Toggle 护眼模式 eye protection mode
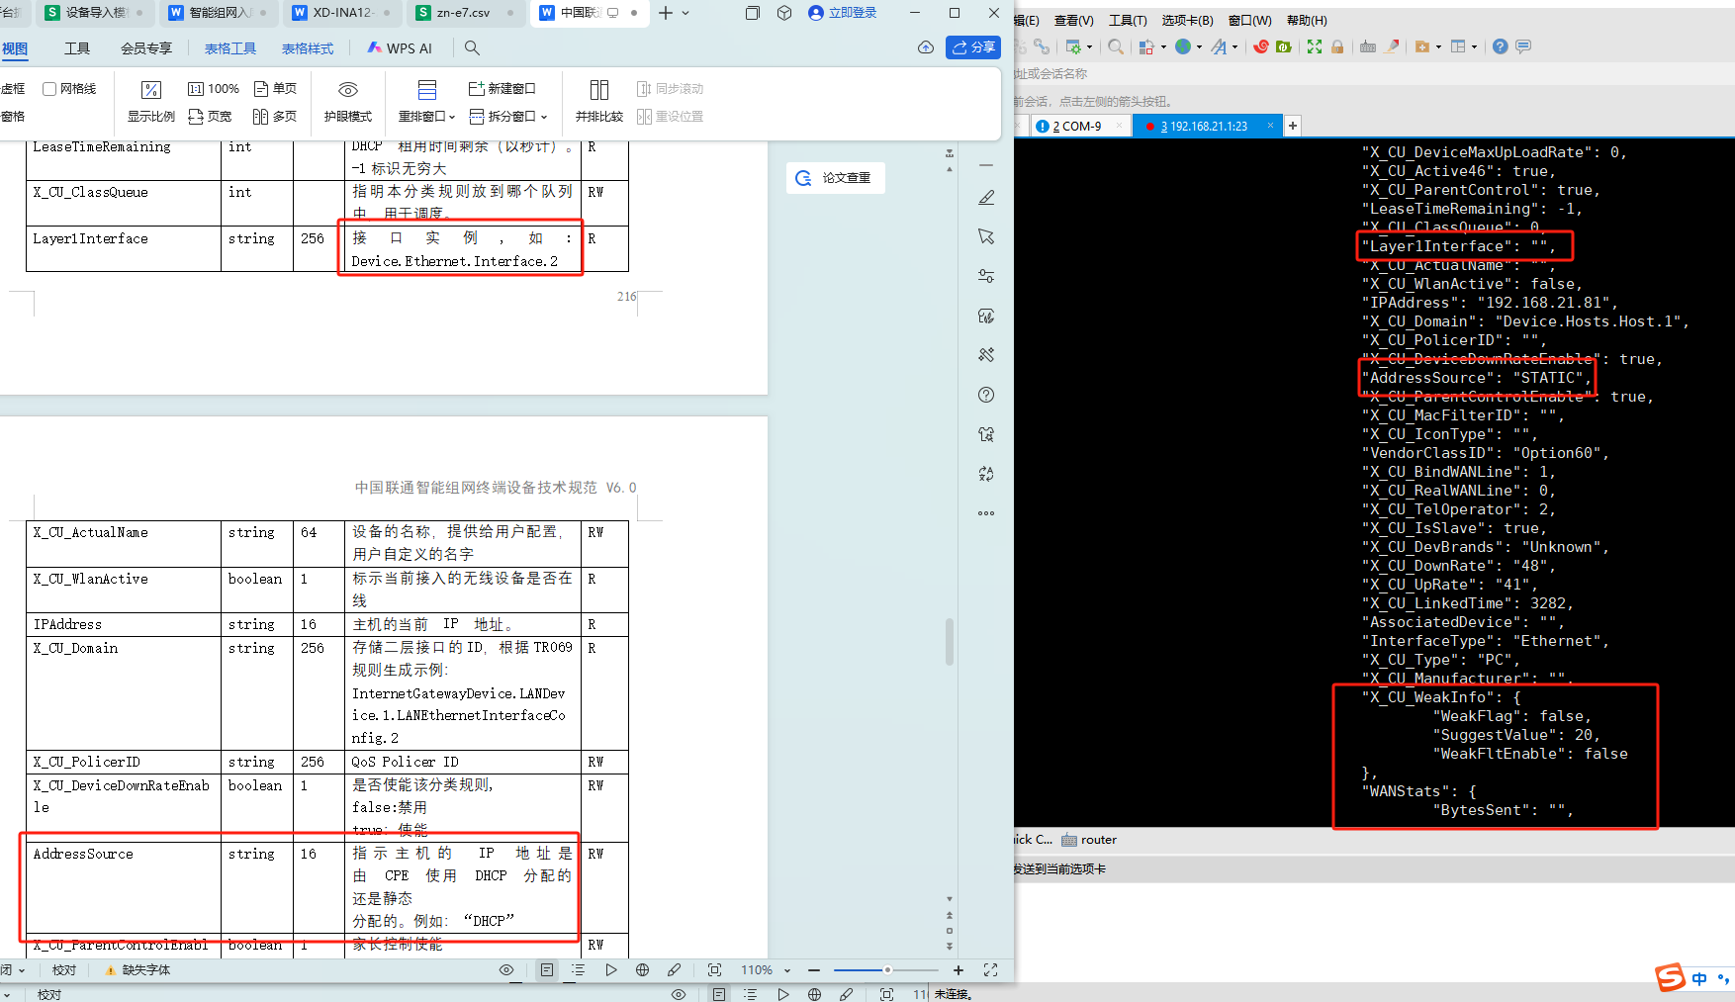Screen dimensions: 1735x1002 pyautogui.click(x=348, y=102)
